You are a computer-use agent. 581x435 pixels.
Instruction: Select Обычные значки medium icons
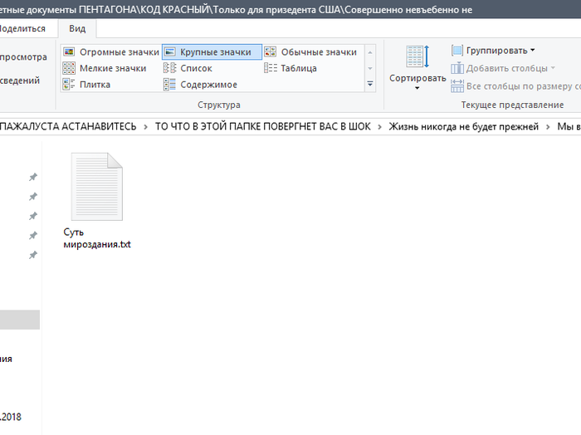(x=310, y=52)
